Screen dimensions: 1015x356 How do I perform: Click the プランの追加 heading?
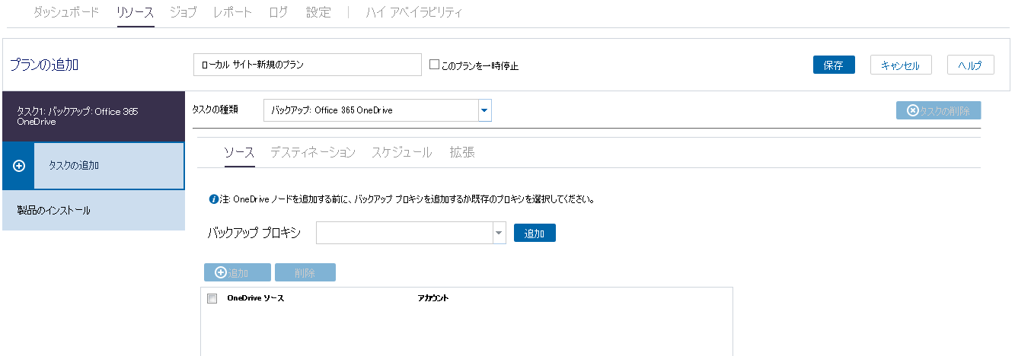44,65
